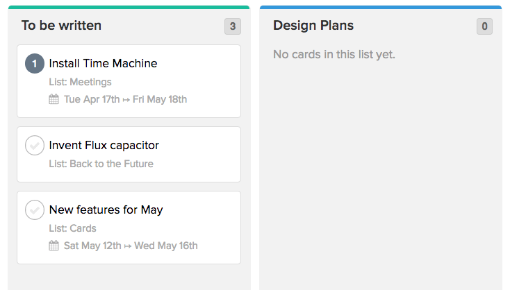The width and height of the screenshot is (510, 290).
Task: Open the New features for May card title
Action: [106, 210]
